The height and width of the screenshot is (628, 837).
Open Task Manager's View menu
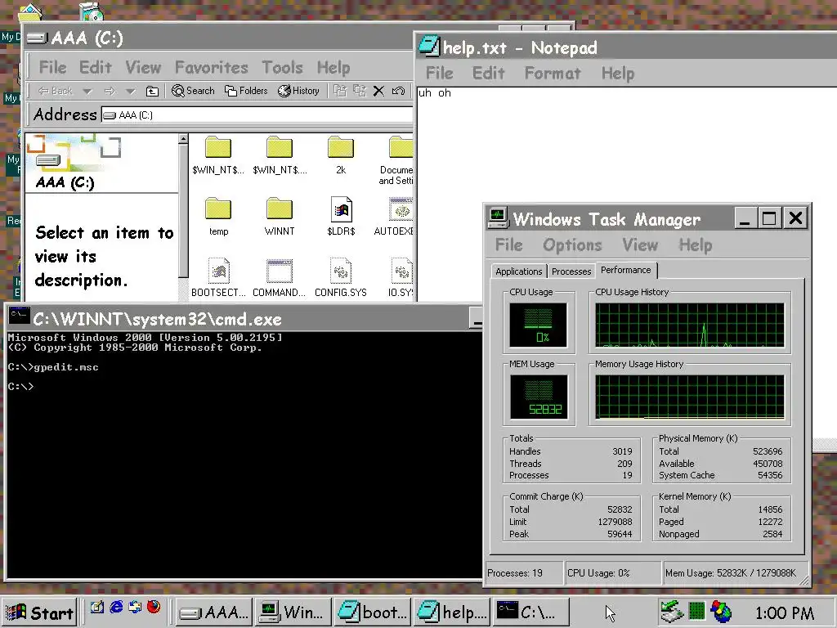[640, 245]
